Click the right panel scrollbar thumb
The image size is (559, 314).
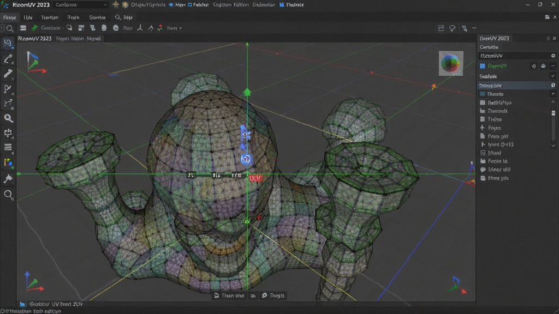point(554,113)
